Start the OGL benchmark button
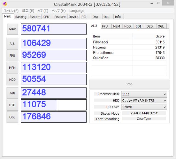The height and width of the screenshot is (159, 176). tap(12, 117)
